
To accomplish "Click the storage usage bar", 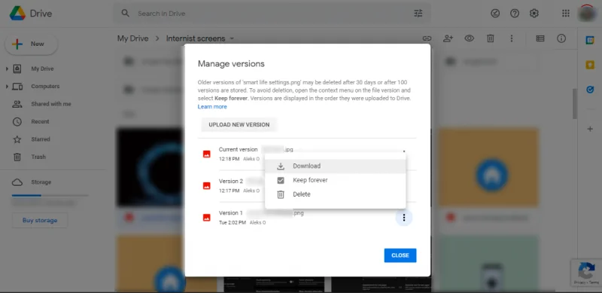I will [x=50, y=196].
